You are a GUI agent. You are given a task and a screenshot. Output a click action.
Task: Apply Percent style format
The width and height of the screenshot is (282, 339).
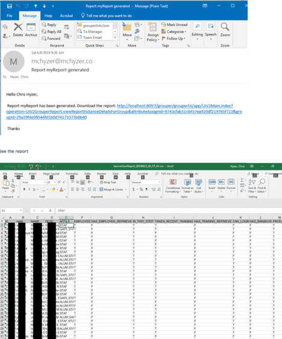point(142,190)
